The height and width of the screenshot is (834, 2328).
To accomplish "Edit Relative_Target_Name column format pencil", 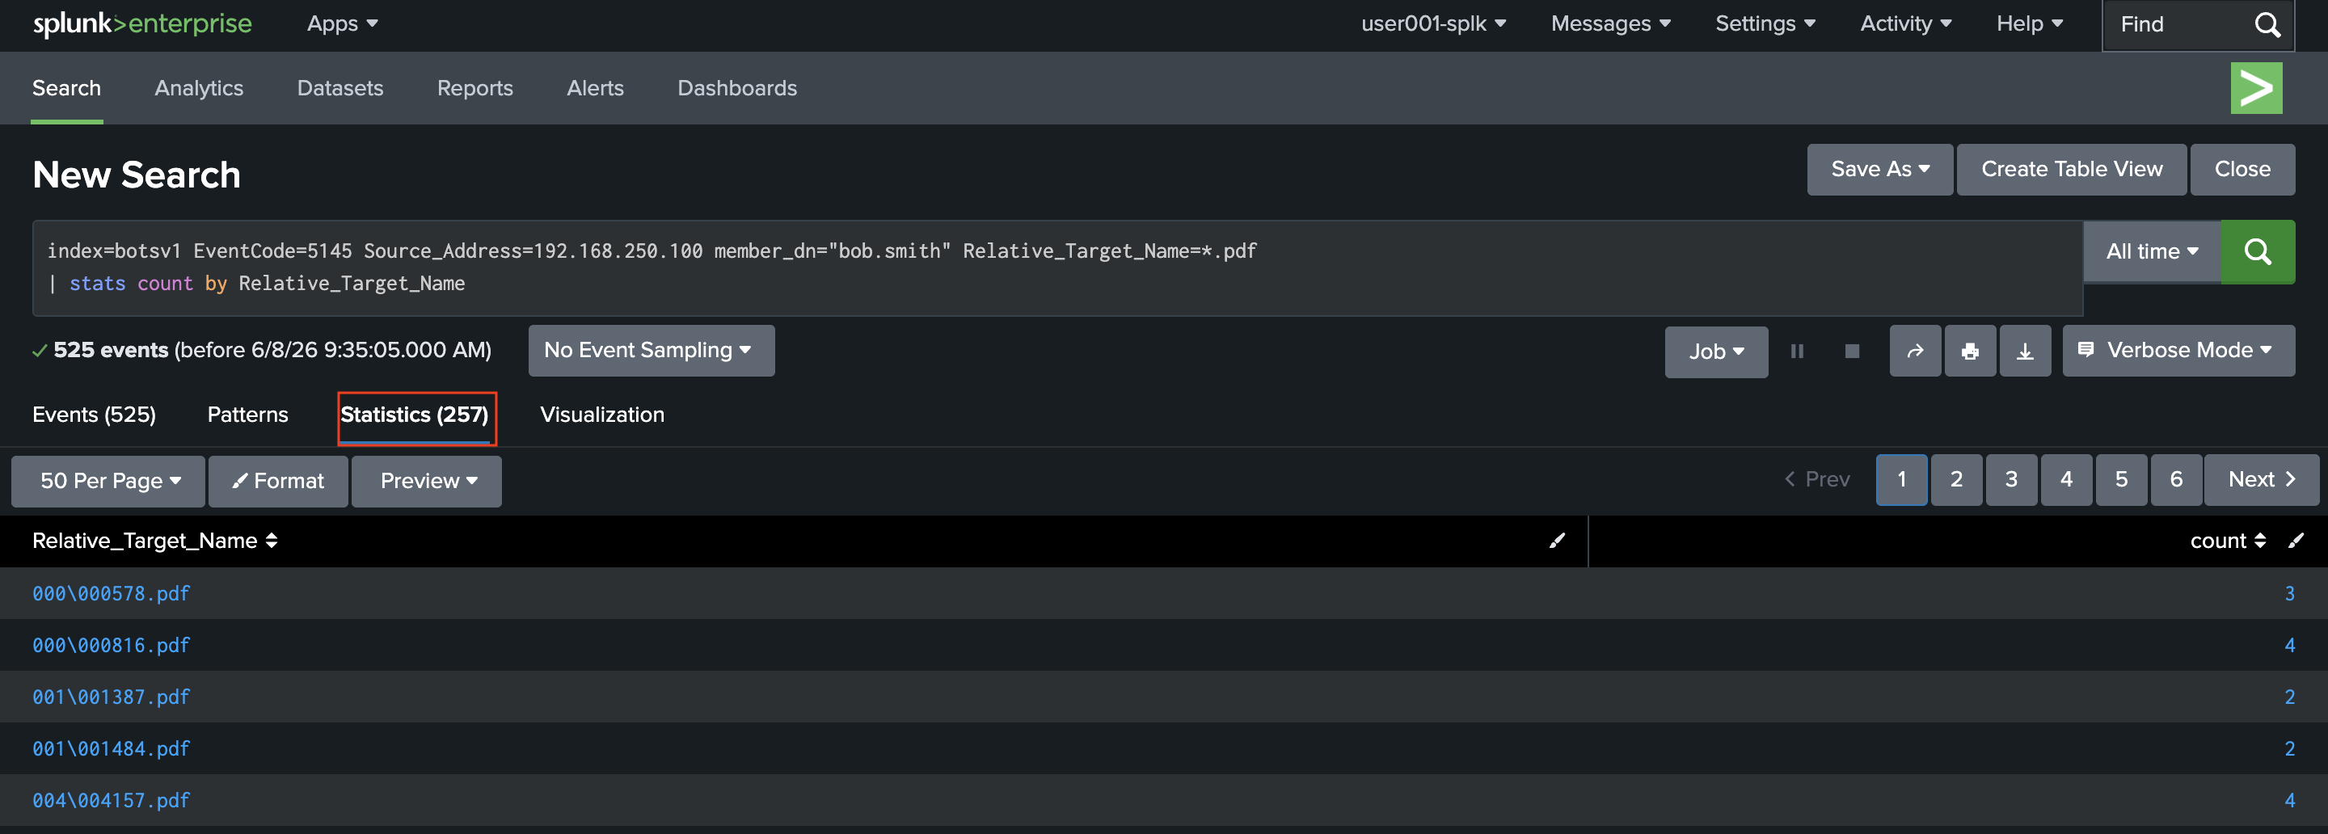I will (x=1557, y=541).
